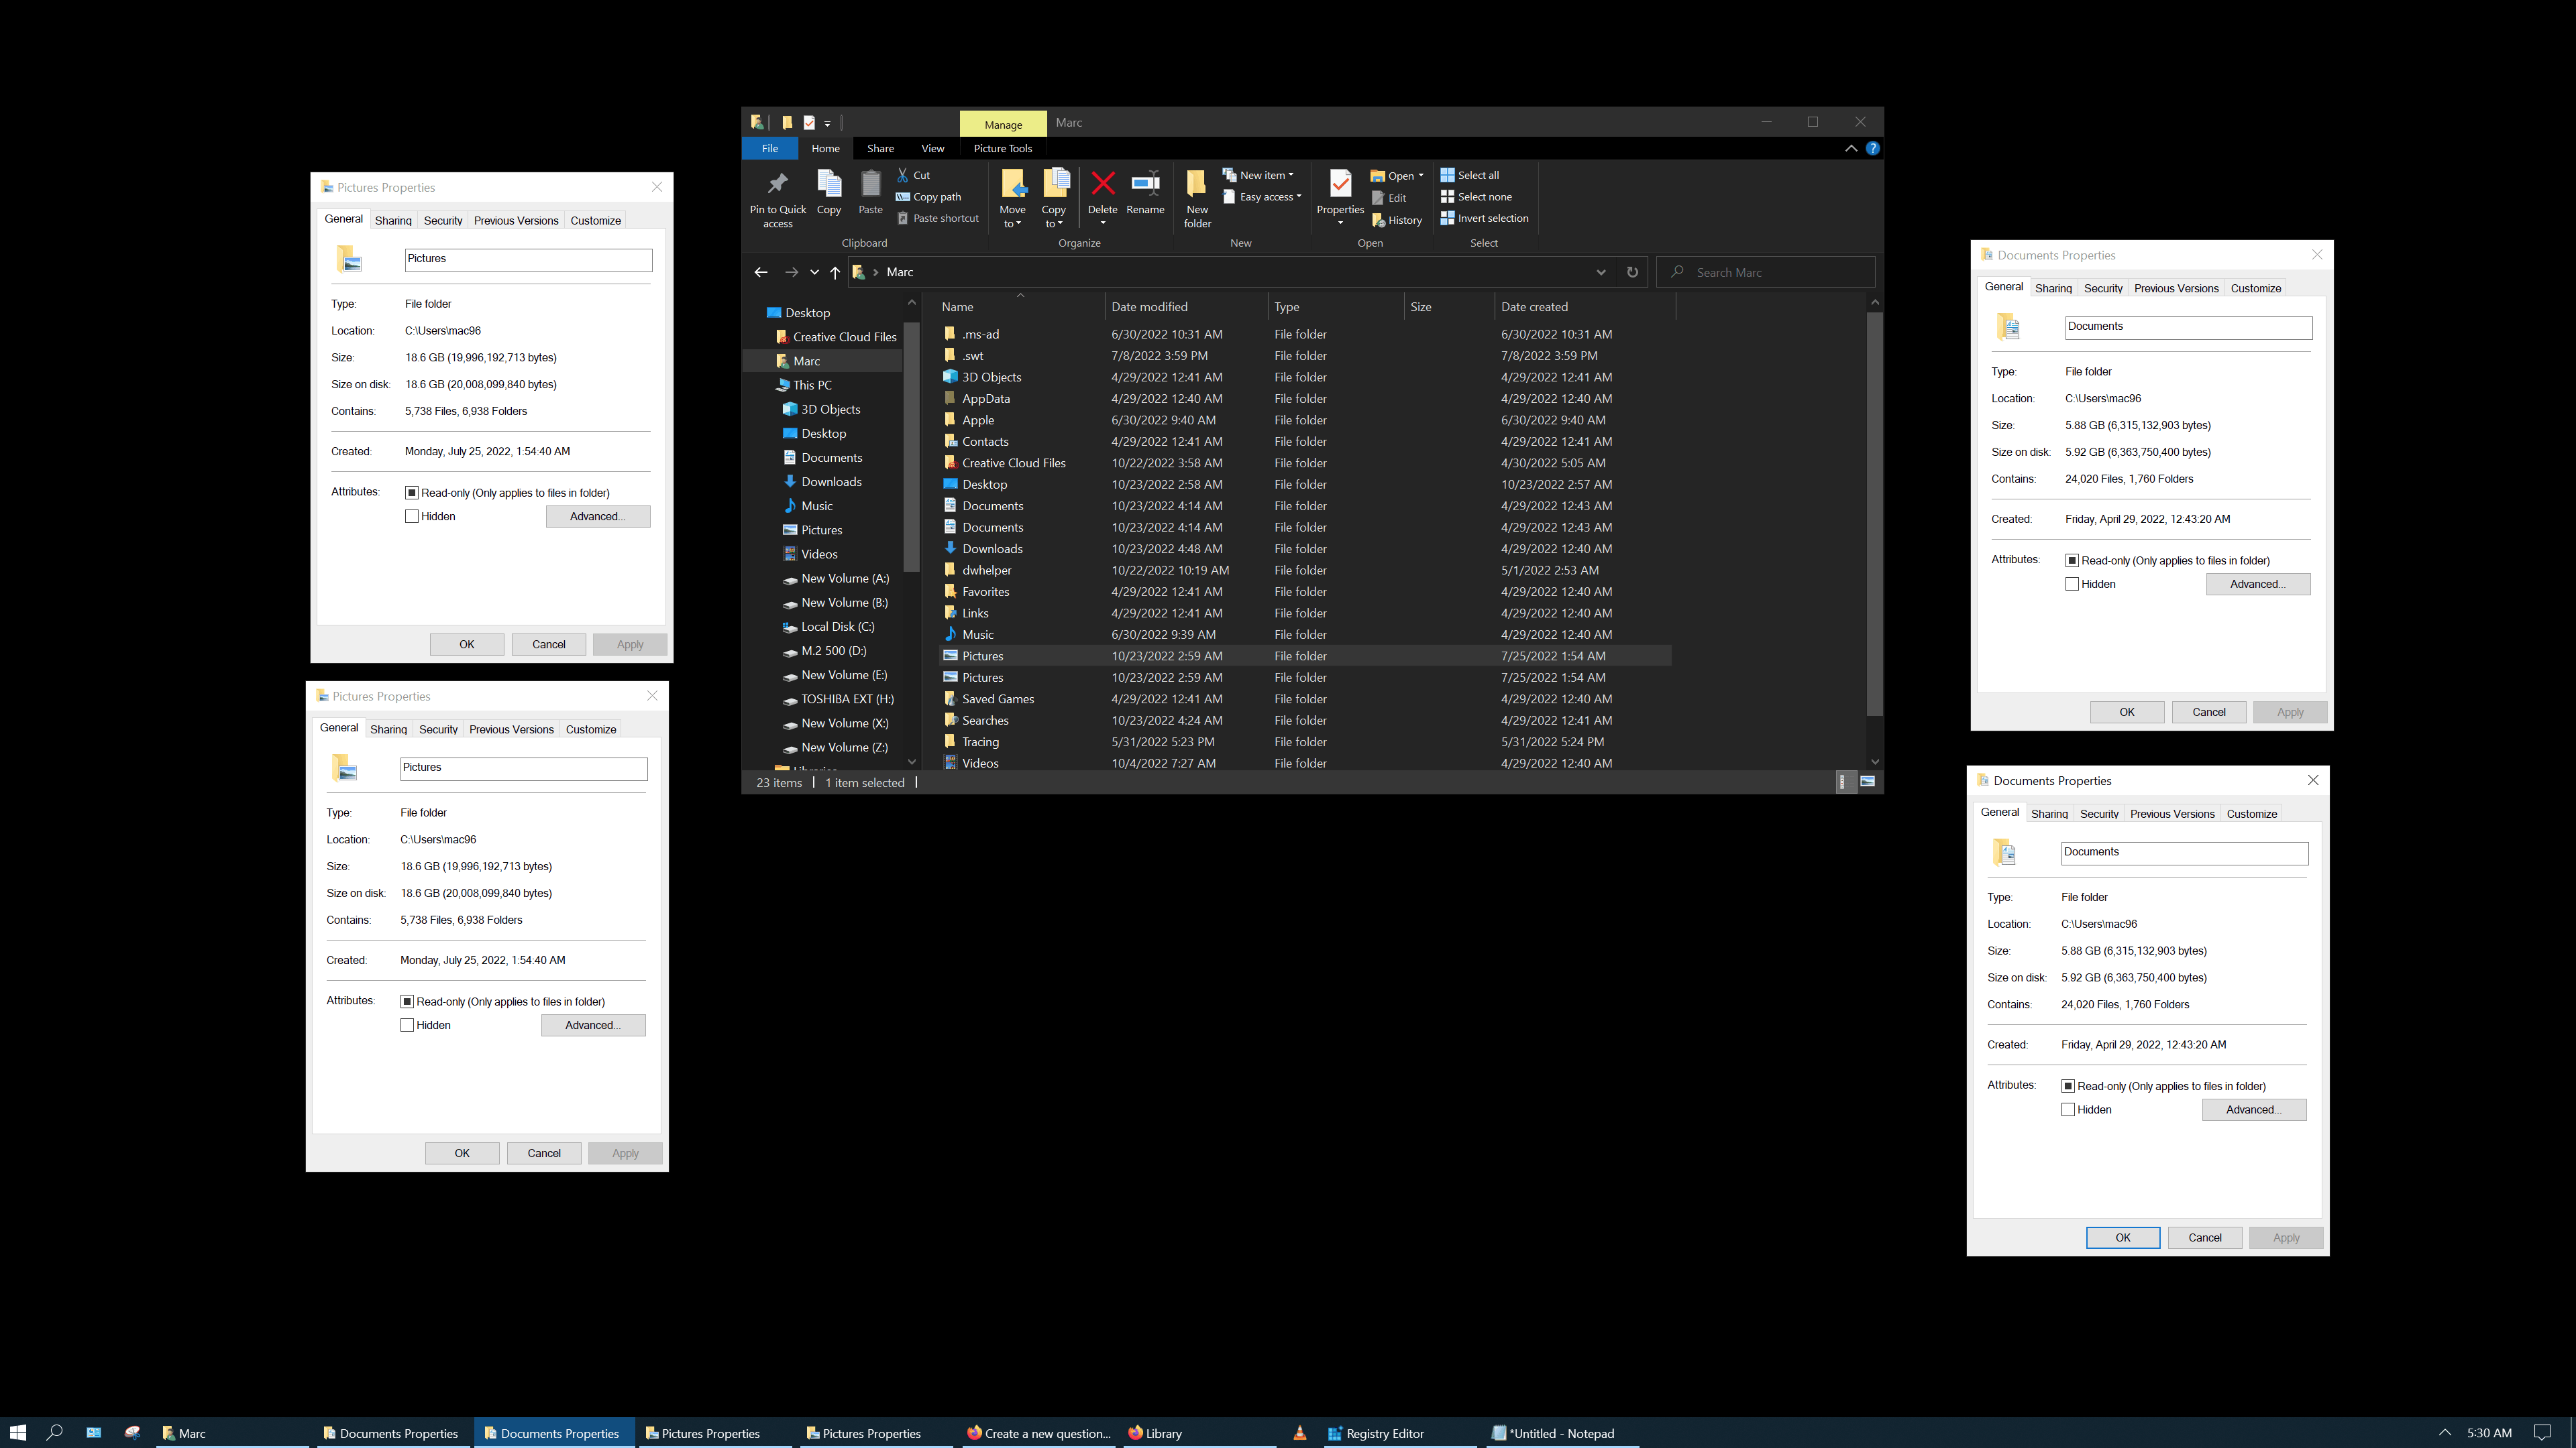Check Hidden in active Documents Properties window
The image size is (2576, 1448).
pos(2068,1110)
